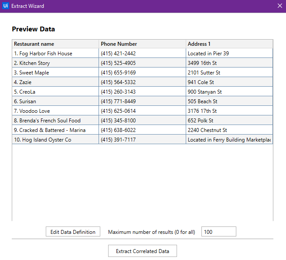This screenshot has height=260, width=286.
Task: Click phone number (415) 525-4905
Action: click(142, 63)
